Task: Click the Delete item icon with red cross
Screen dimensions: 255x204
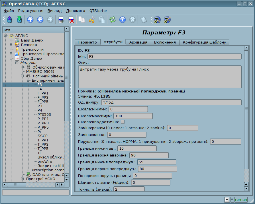Action: point(71,20)
